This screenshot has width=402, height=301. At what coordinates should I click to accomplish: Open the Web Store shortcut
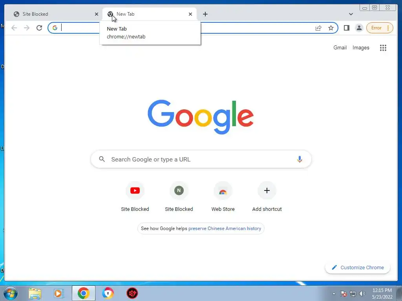223,197
